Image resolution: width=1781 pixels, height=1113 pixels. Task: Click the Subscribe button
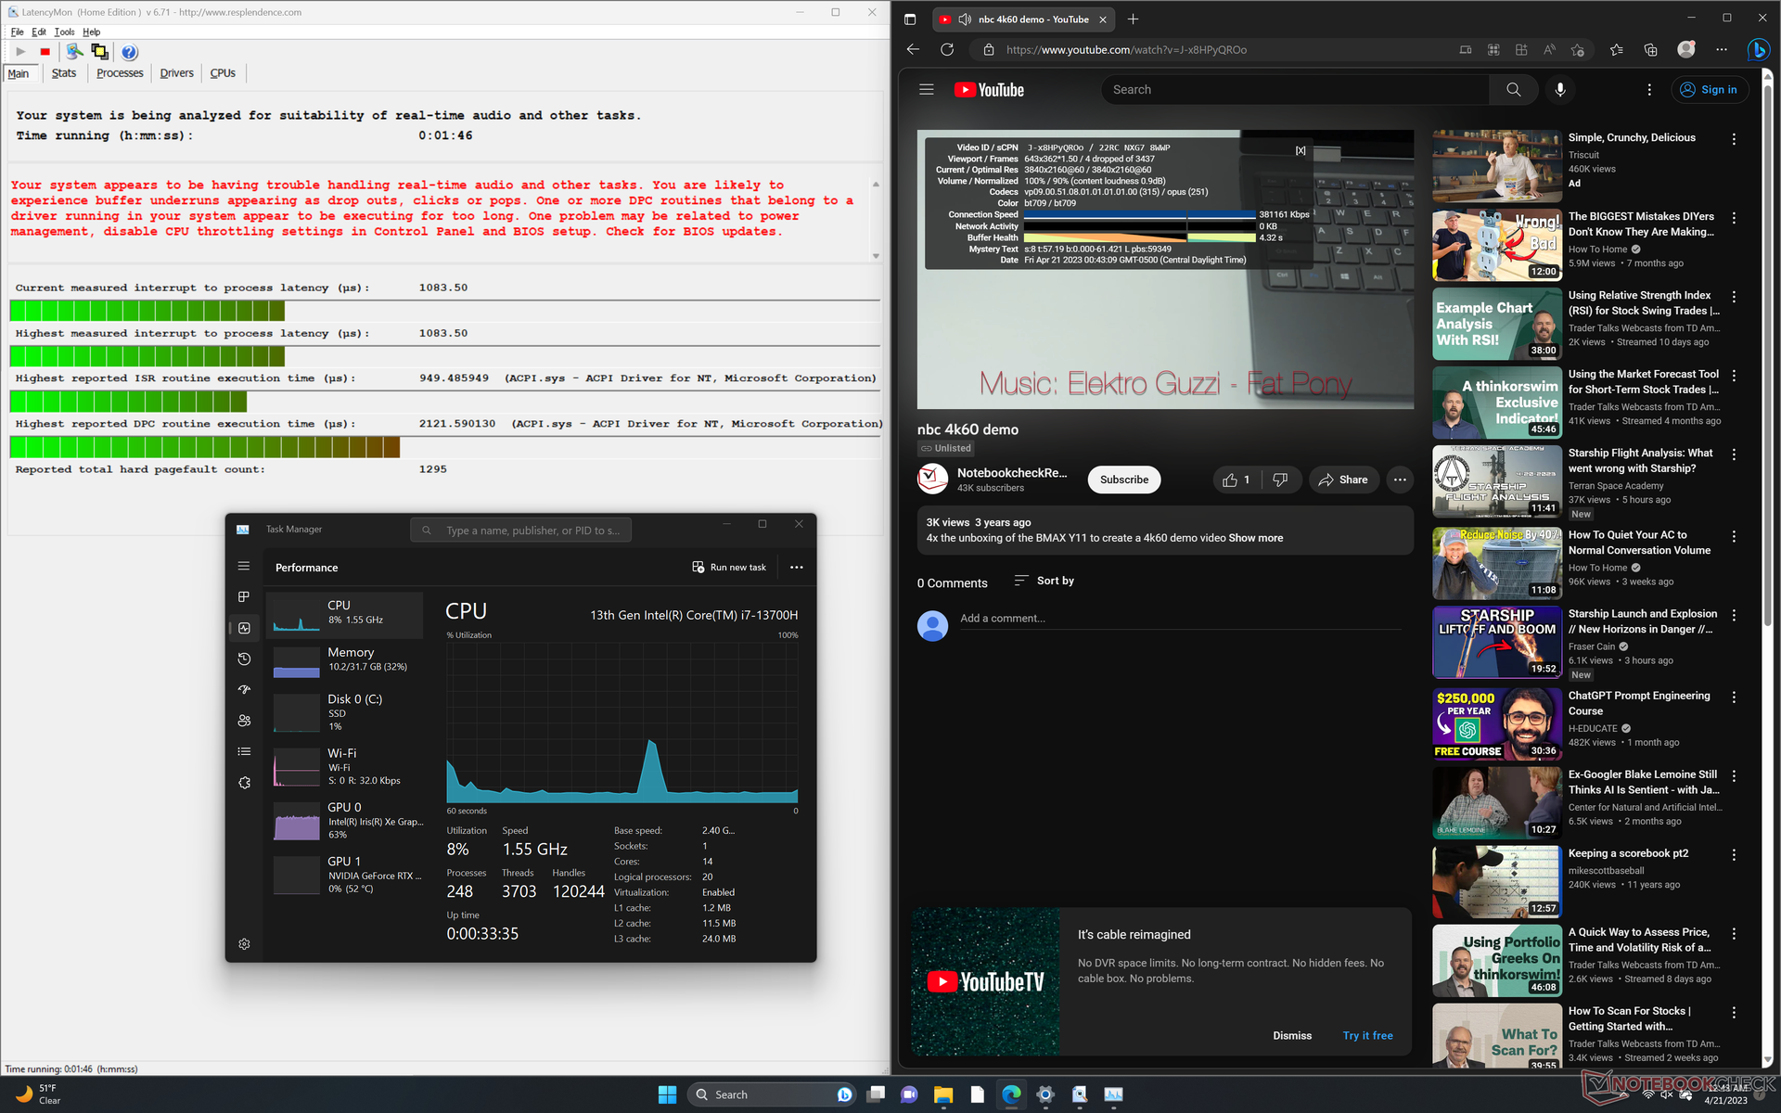coord(1123,480)
